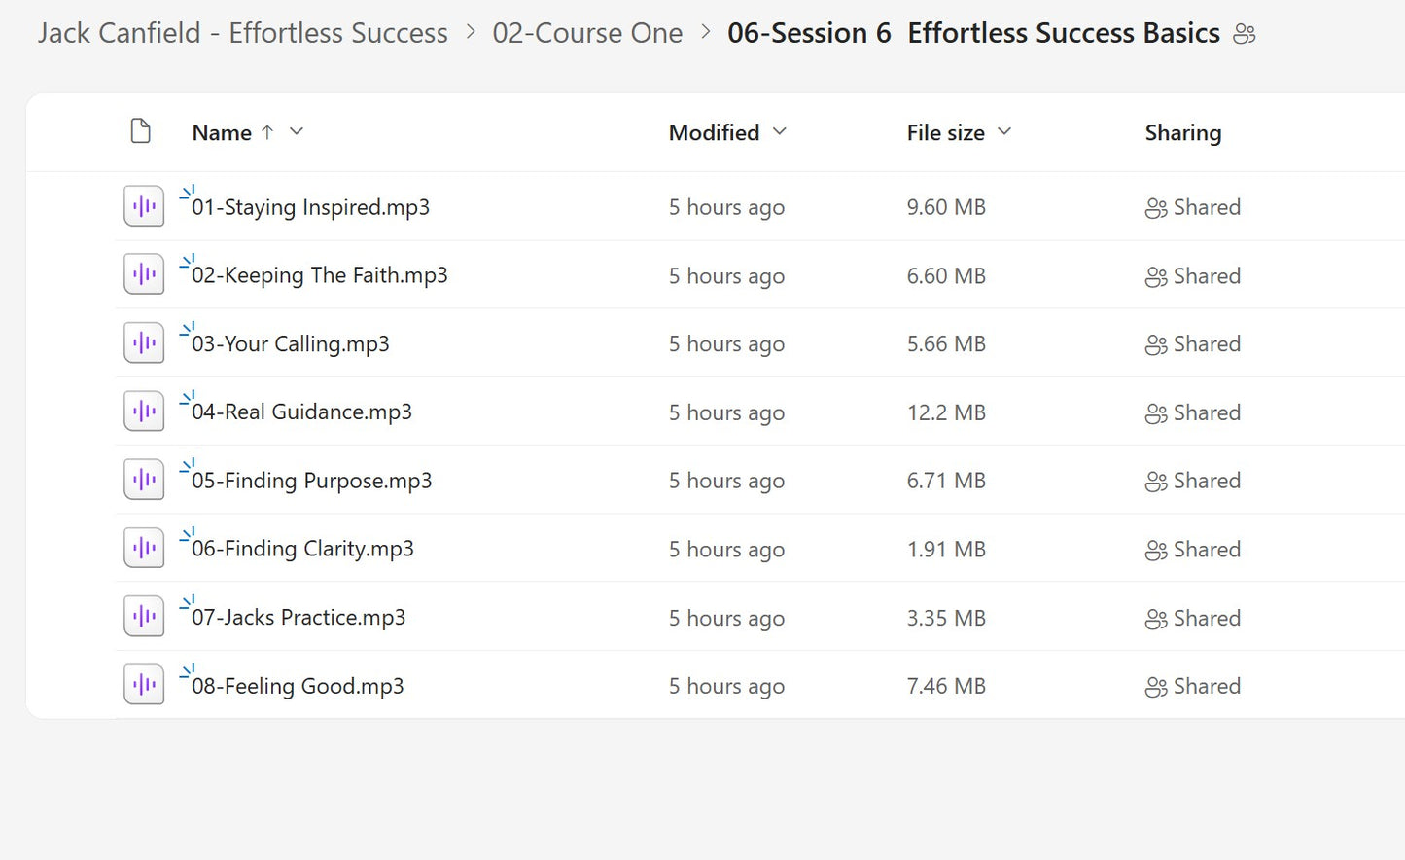Click the audio icon for 08-Feeling Good.mp3
Viewport: 1405px width, 860px height.
(143, 684)
